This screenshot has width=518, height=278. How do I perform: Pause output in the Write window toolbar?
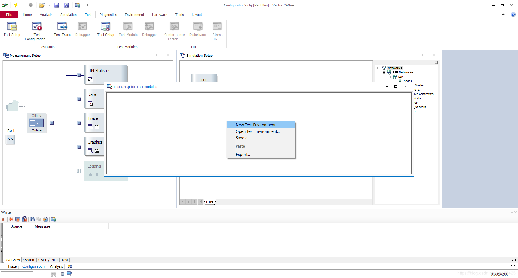3,219
